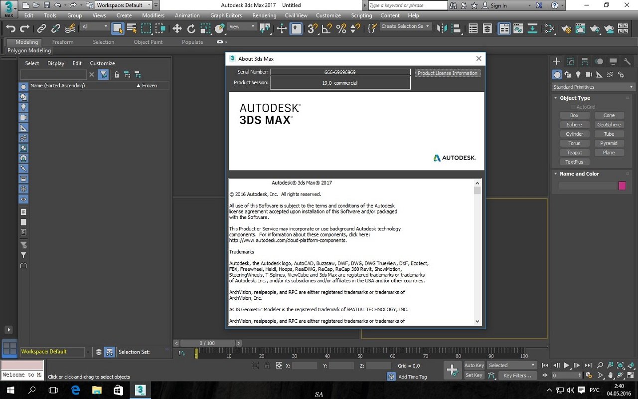This screenshot has width=638, height=399.
Task: Toggle Set Key mode
Action: click(x=474, y=375)
